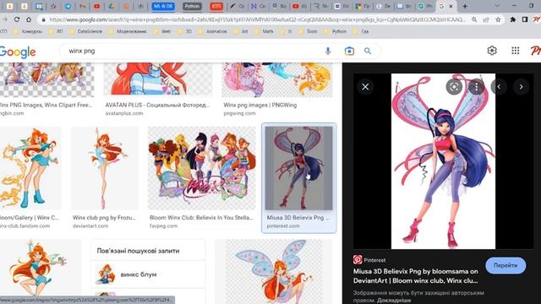The image size is (541, 304).
Task: Open a new browser tab
Action: (465, 6)
